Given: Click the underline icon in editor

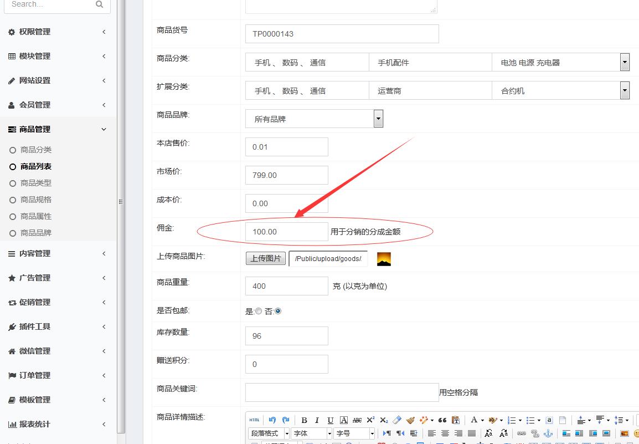Looking at the screenshot, I should click(x=331, y=420).
